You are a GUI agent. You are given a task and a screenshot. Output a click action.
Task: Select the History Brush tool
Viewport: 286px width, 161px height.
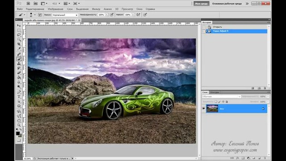tap(19, 68)
